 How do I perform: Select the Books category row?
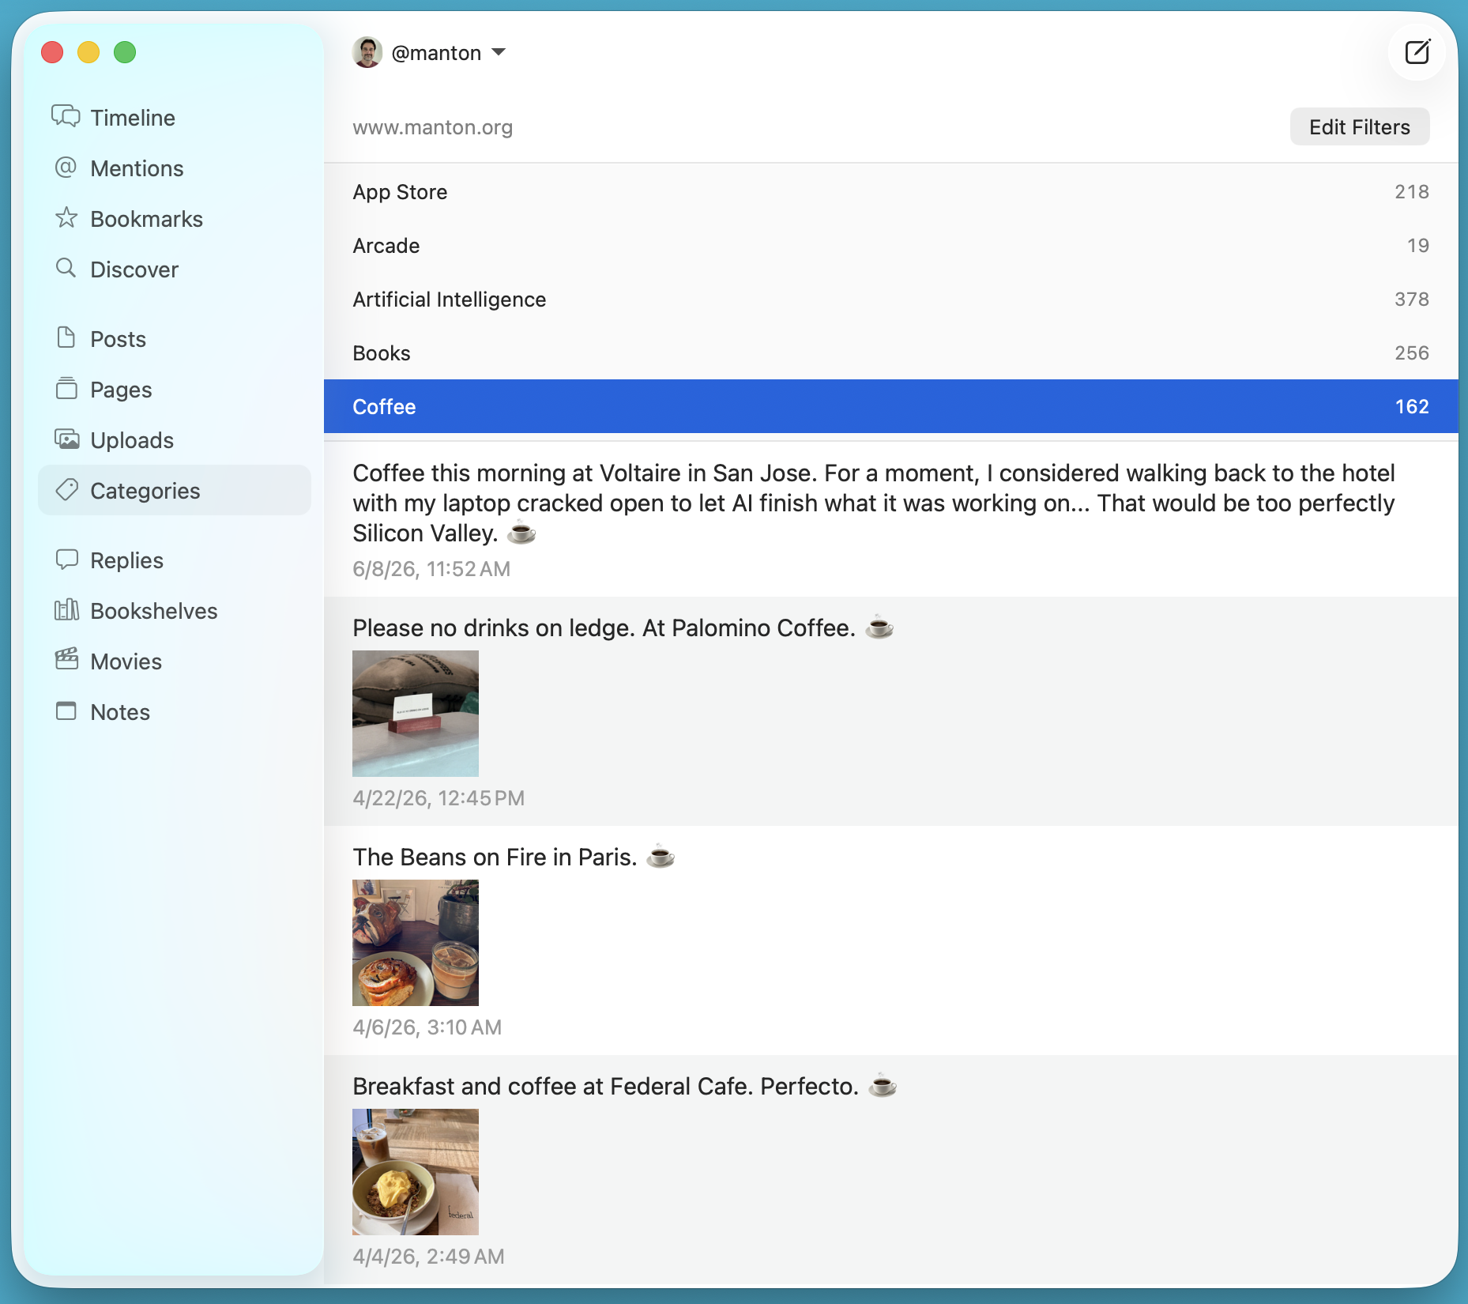(890, 352)
